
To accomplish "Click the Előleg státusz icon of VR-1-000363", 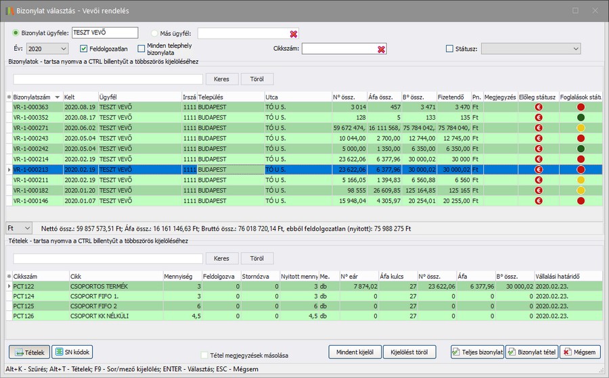I will point(539,107).
